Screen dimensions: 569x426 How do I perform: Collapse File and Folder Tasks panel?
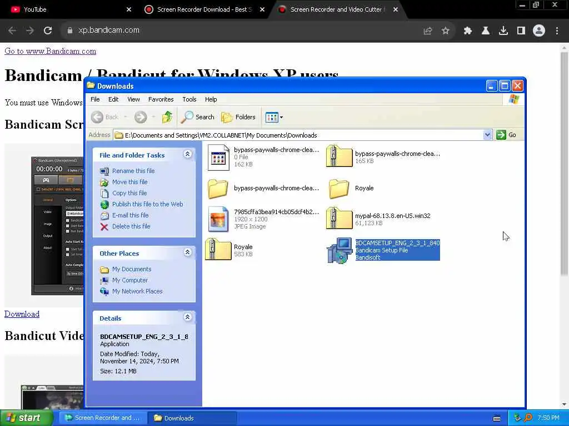[x=187, y=154]
